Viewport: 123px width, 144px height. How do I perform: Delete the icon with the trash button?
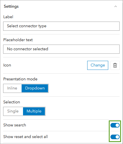(x=115, y=65)
